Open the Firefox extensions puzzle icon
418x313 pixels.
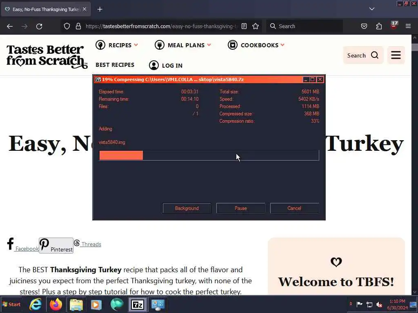click(x=379, y=26)
